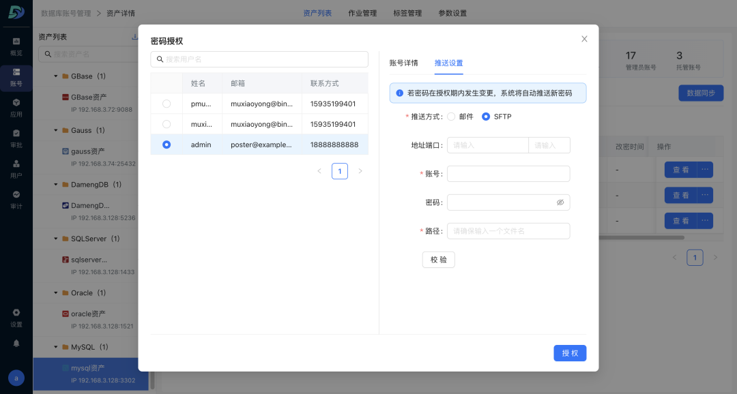
Task: Collapse the DamengDB tree folder
Action: coord(55,185)
